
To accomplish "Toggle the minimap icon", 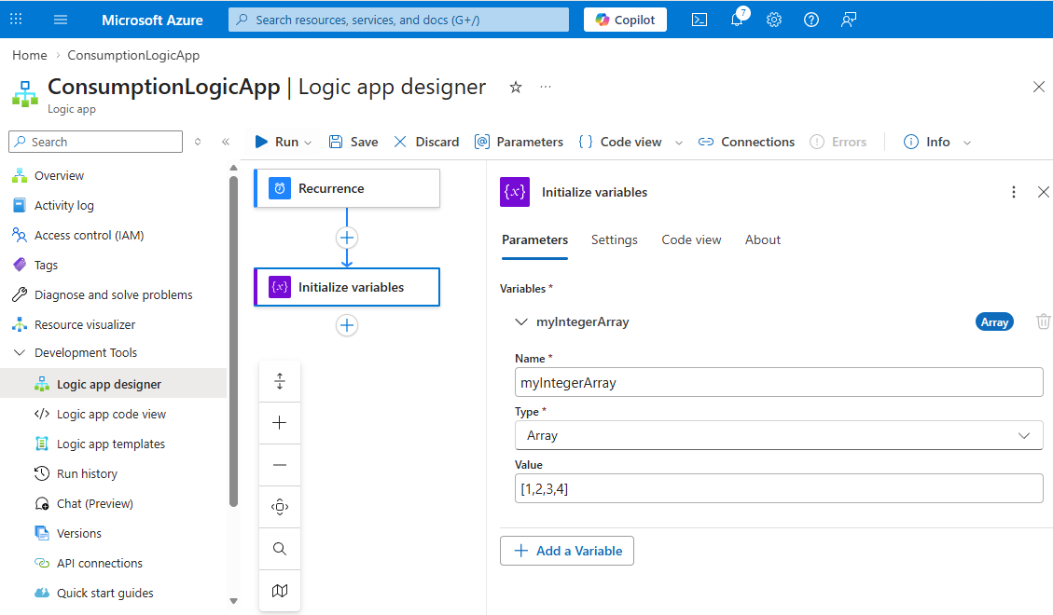I will click(x=280, y=590).
